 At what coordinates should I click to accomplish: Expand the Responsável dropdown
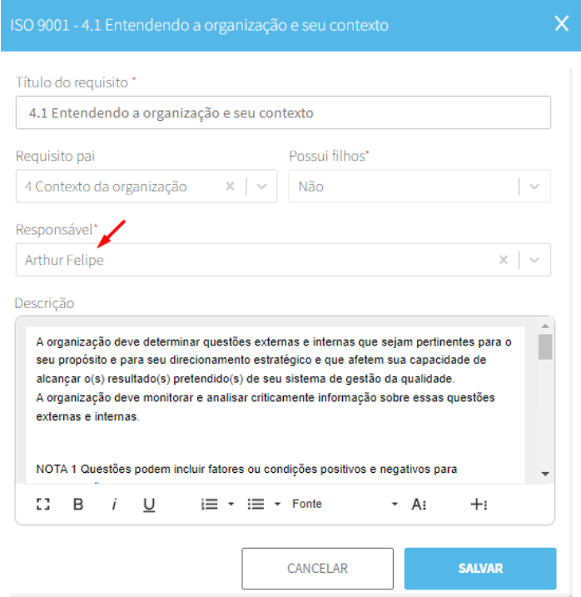click(534, 260)
